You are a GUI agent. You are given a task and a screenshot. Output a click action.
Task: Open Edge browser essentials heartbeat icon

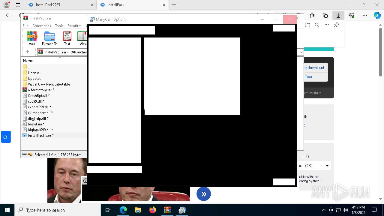[x=352, y=15]
